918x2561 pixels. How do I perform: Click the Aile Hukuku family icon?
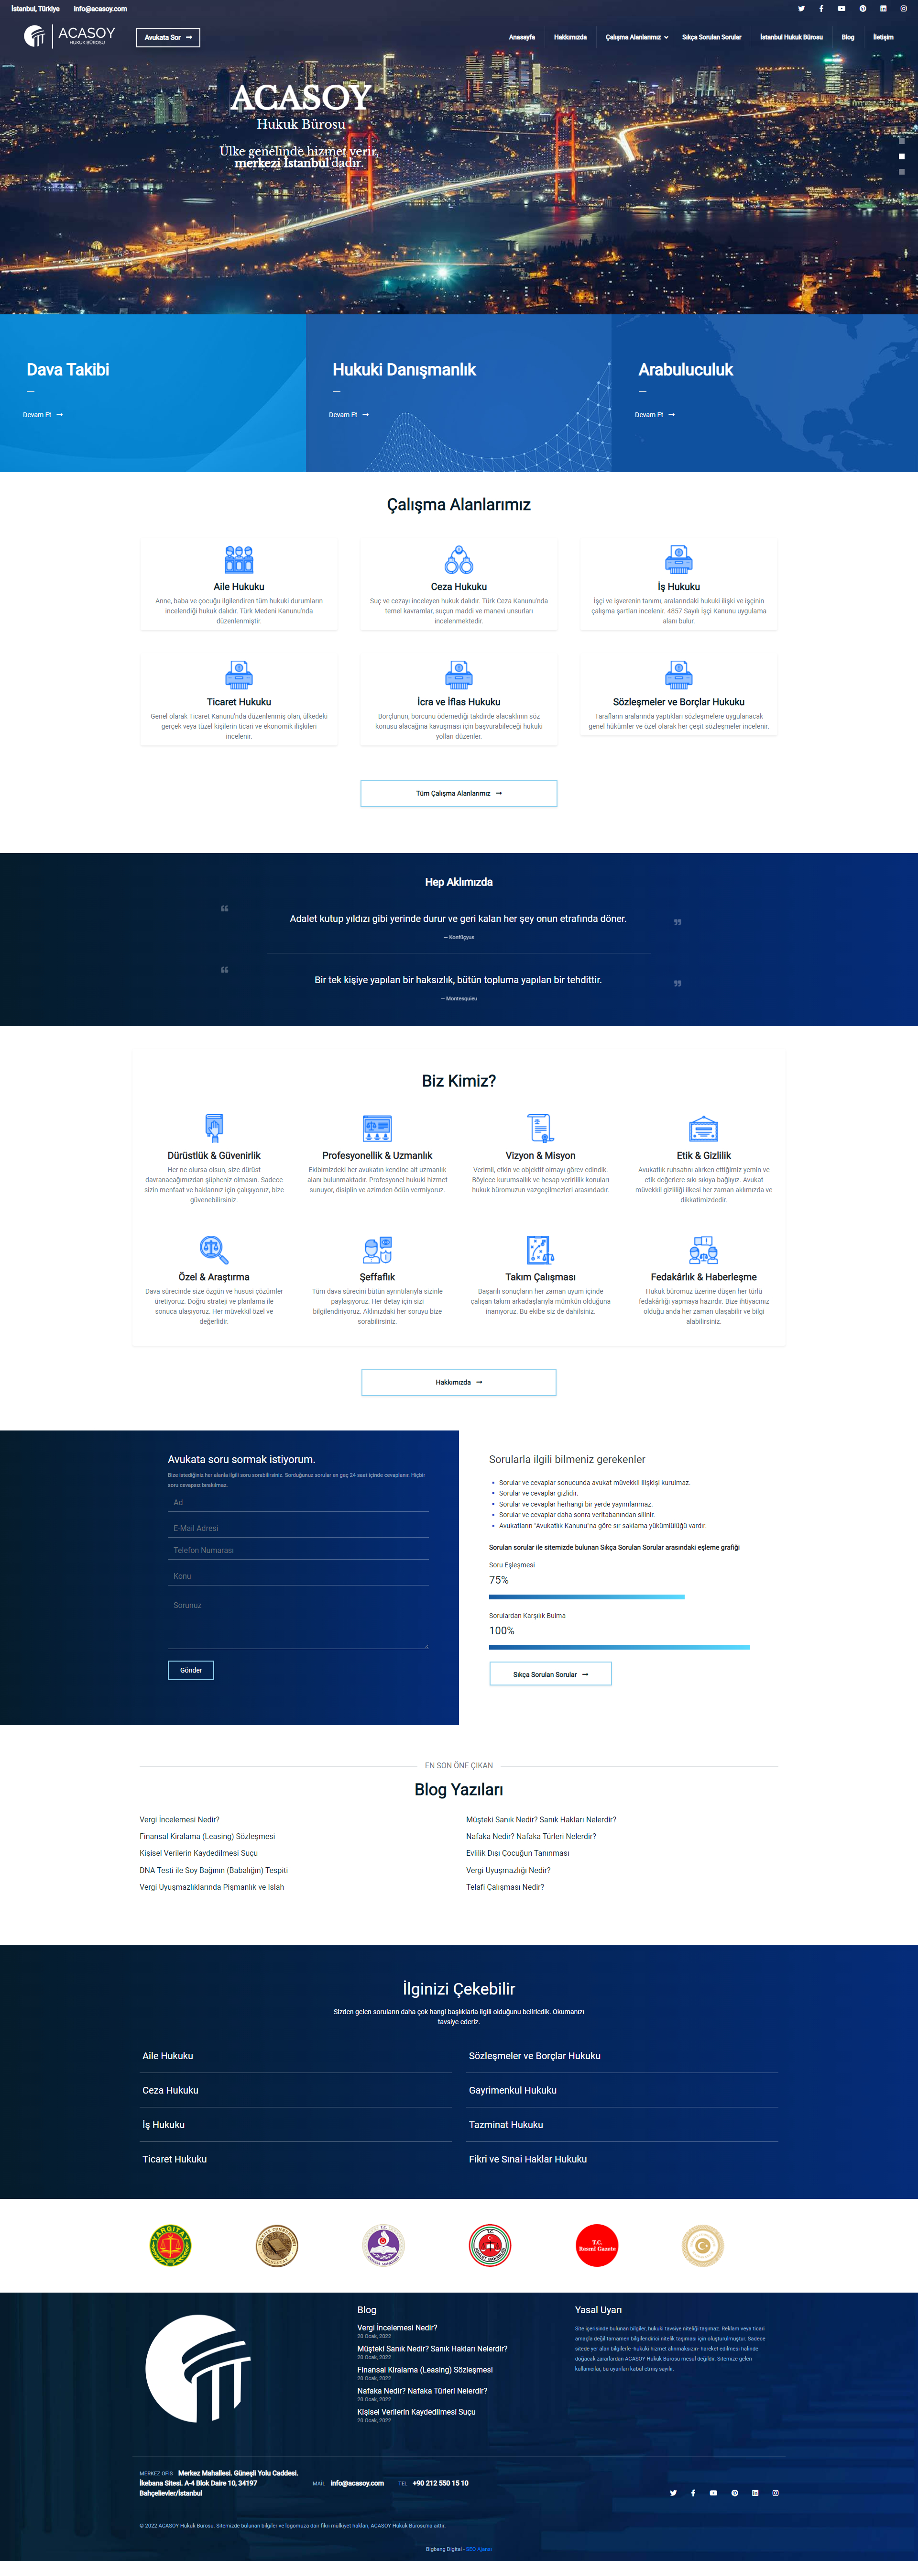tap(239, 559)
